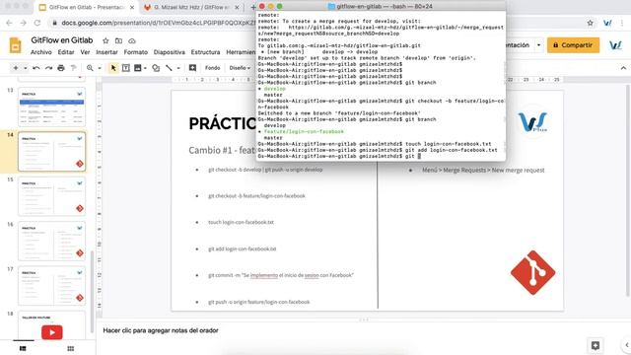Select slide 17 thumbnail
The height and width of the screenshot is (355, 631).
click(x=51, y=285)
